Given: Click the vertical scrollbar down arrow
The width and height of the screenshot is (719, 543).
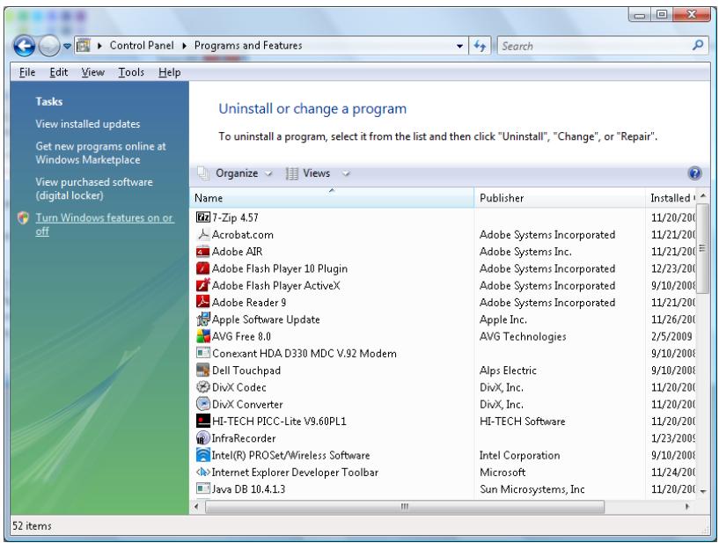Looking at the screenshot, I should (x=703, y=491).
